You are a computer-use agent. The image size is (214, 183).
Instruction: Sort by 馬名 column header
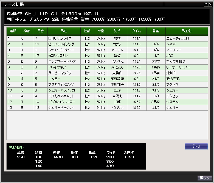64,31
